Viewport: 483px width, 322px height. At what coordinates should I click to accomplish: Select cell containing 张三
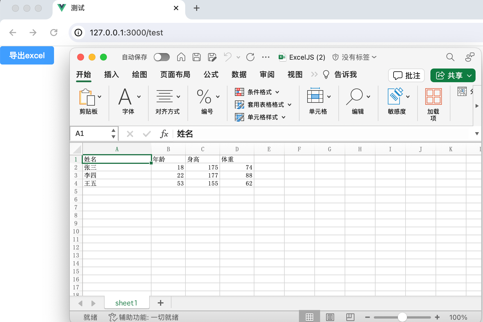click(117, 167)
